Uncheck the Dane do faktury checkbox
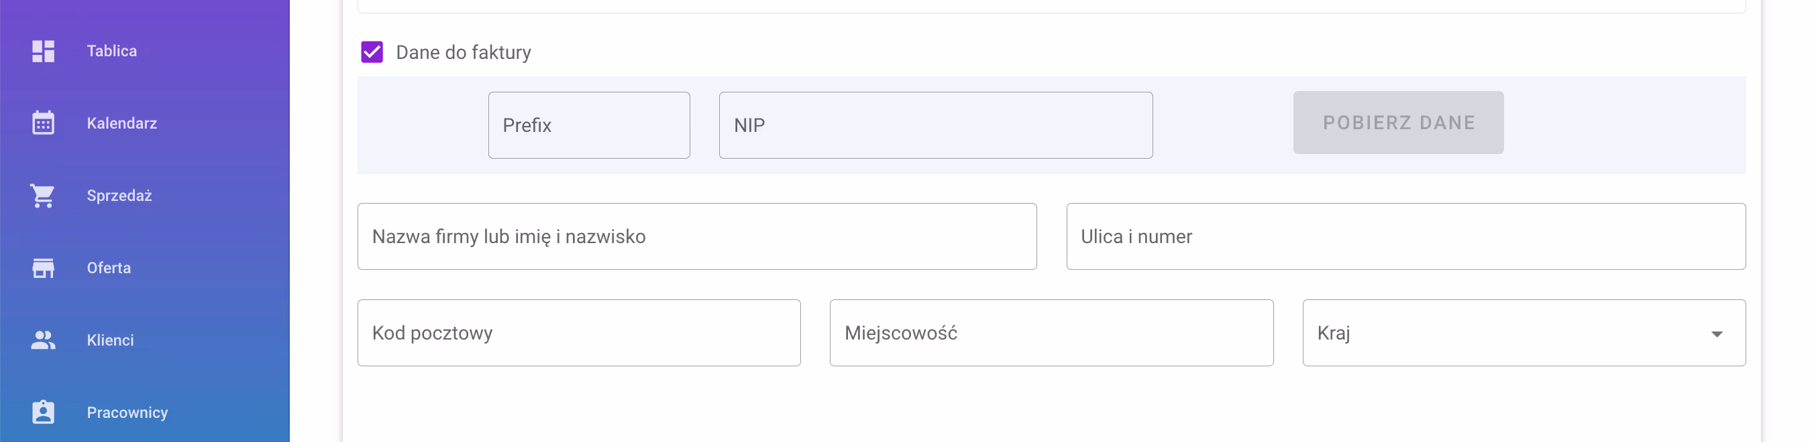 click(372, 52)
